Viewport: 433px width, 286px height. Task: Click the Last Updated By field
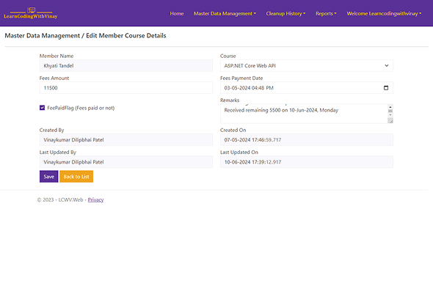coord(126,162)
